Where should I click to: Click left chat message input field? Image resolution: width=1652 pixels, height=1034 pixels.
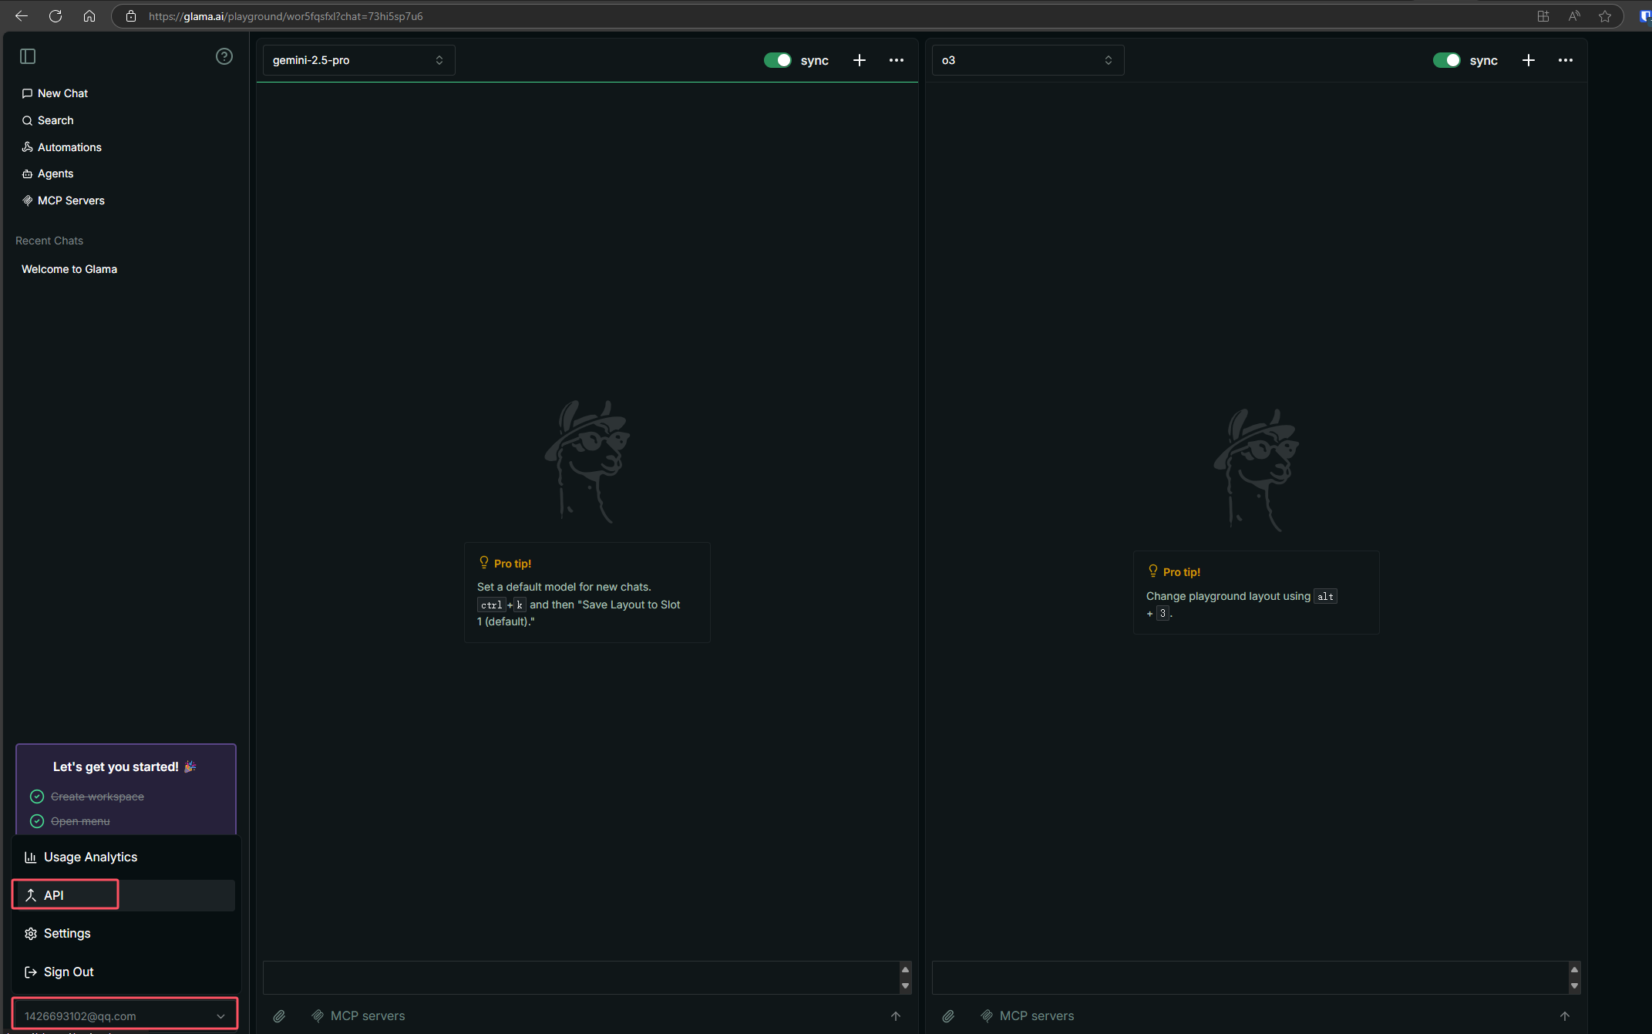click(x=580, y=977)
